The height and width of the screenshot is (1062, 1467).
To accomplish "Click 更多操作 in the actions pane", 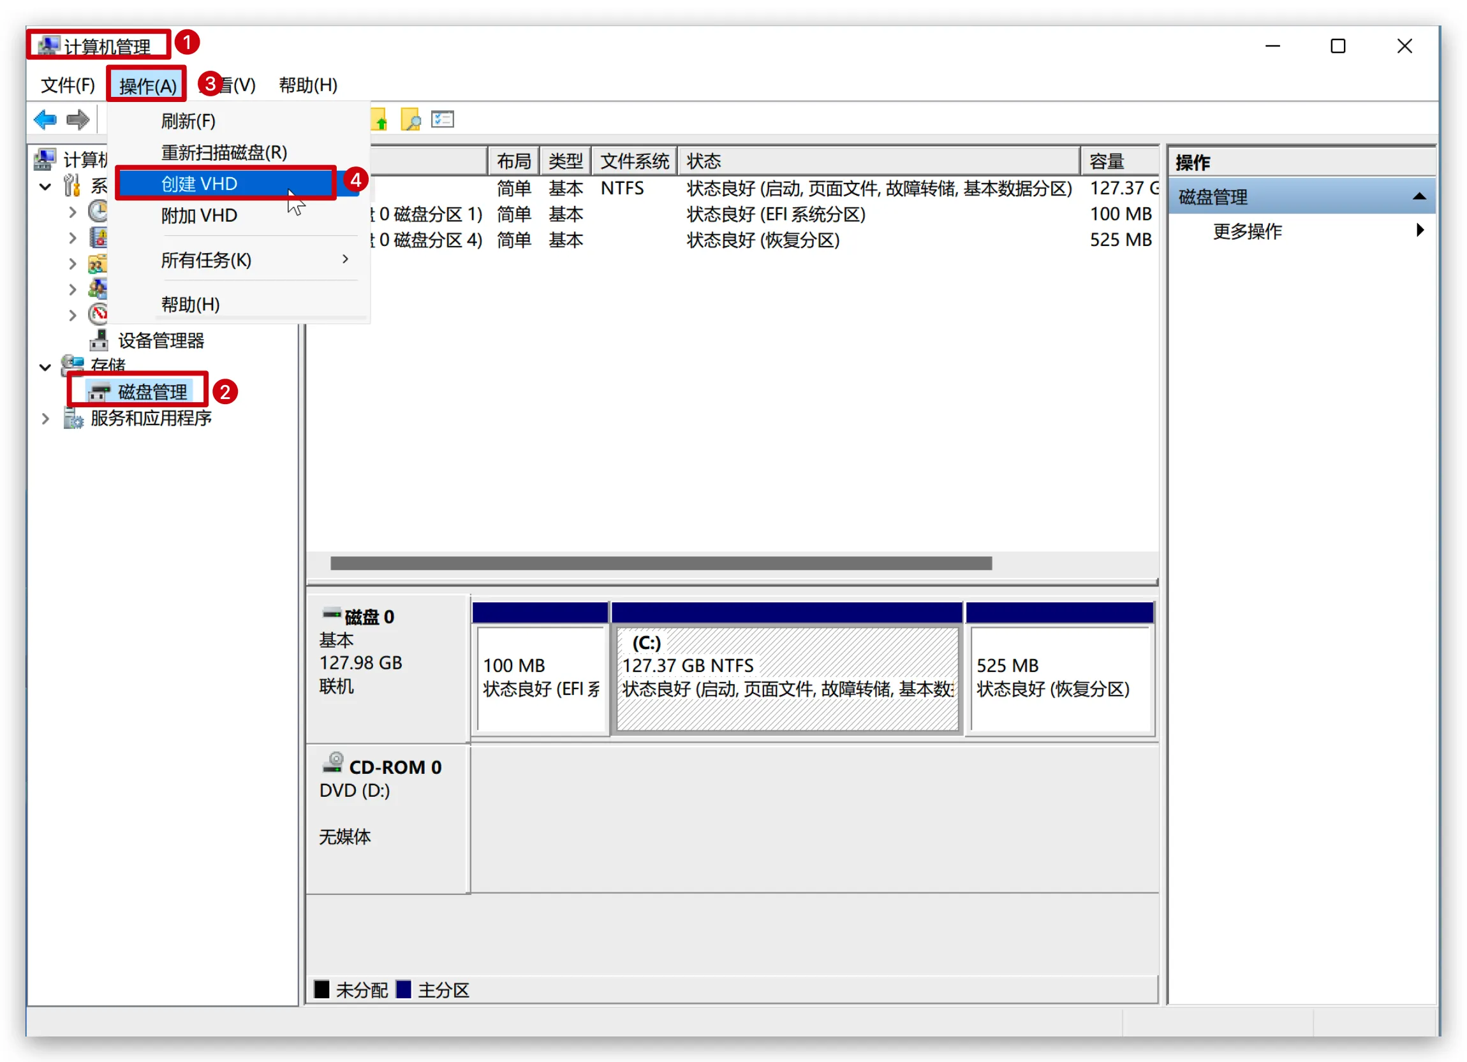I will tap(1247, 231).
